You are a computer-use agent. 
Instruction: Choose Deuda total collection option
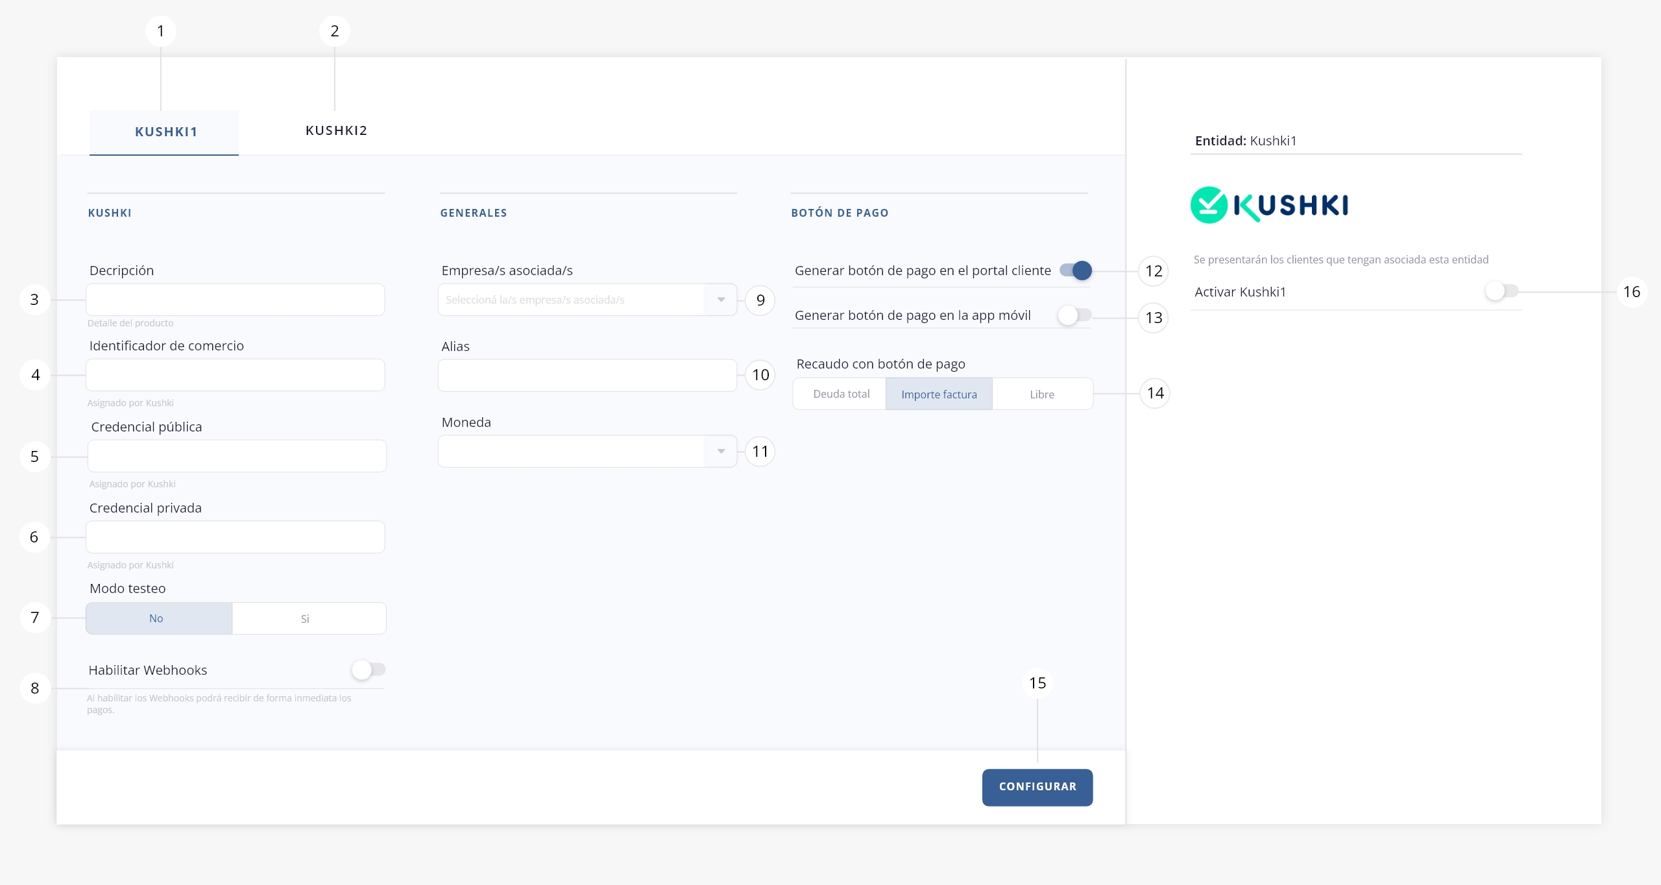pos(840,394)
